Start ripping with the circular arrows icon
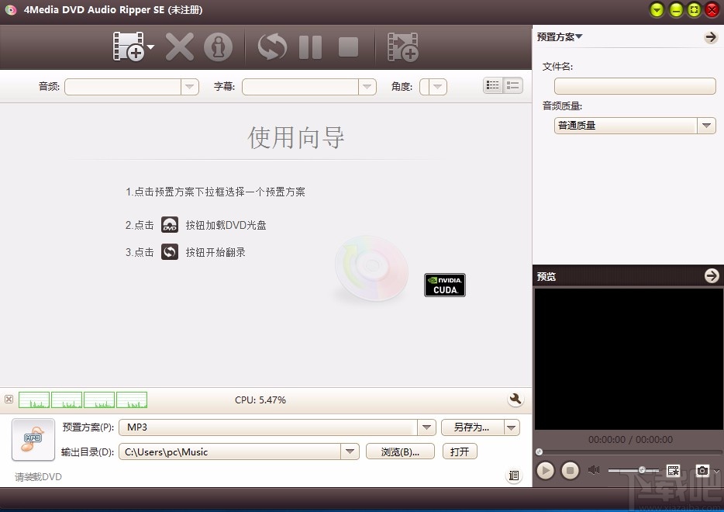 [271, 47]
